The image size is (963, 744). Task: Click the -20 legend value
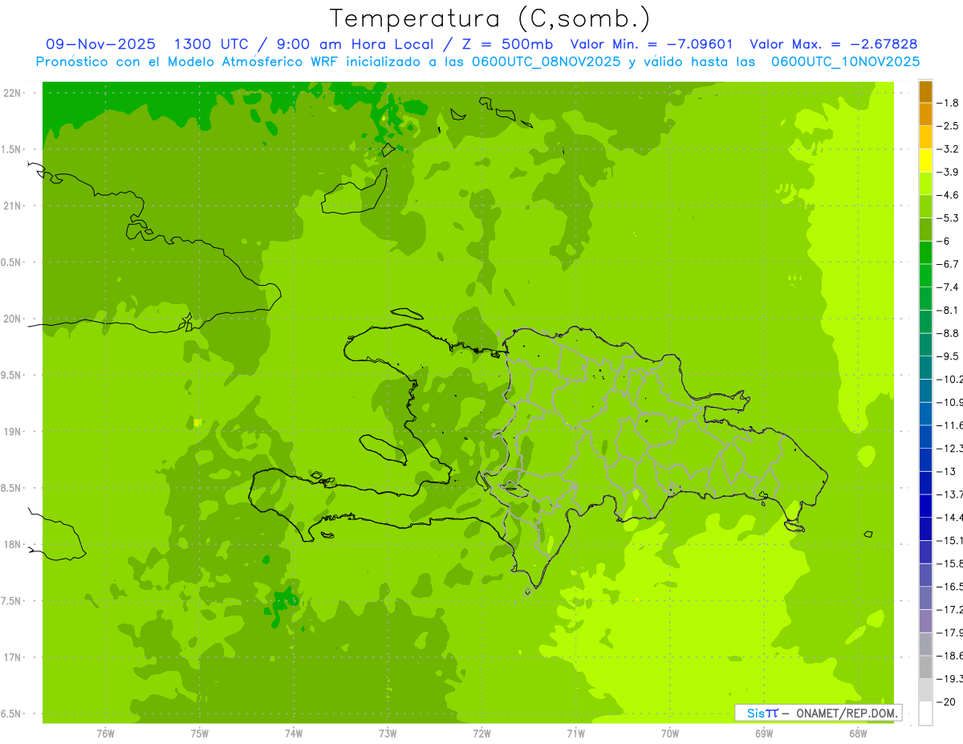[947, 702]
